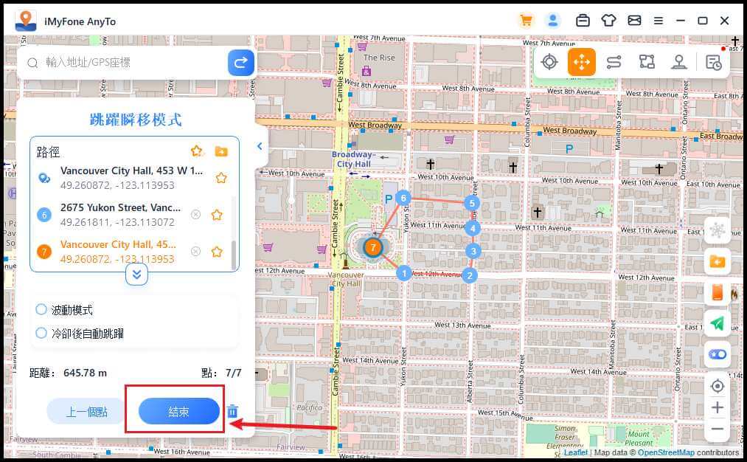Click the first route start point icon
The width and height of the screenshot is (747, 462).
coord(44,179)
